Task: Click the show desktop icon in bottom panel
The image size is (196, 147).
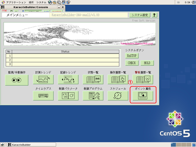Action: (x=3, y=145)
